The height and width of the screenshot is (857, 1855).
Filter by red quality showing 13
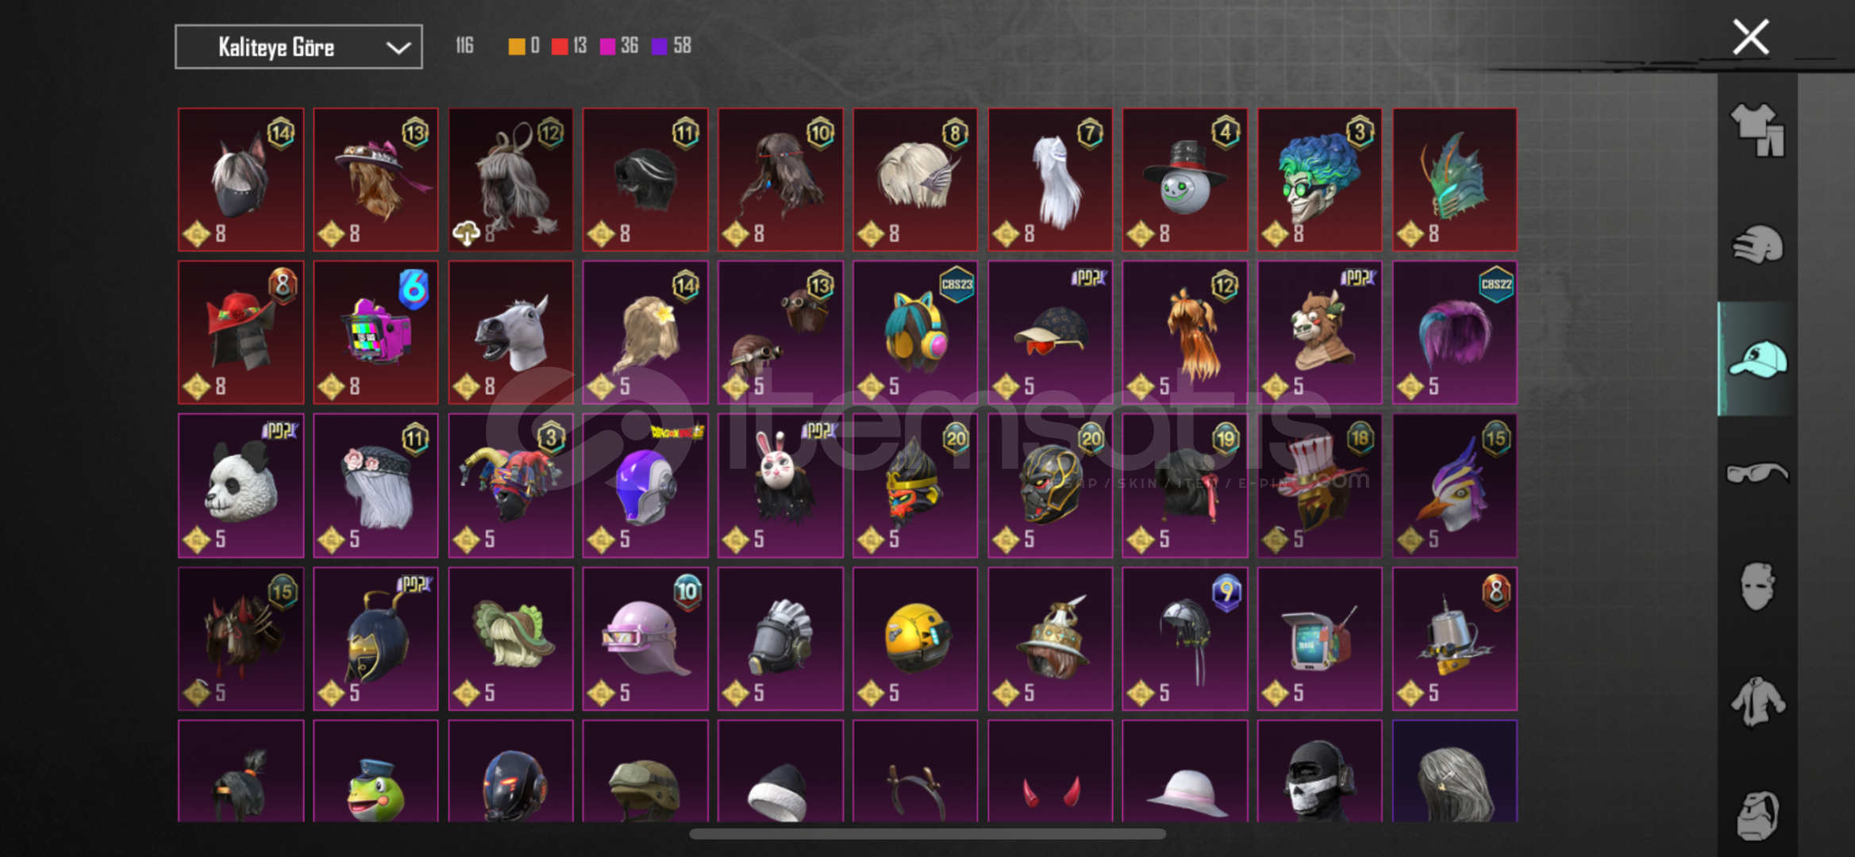569,46
